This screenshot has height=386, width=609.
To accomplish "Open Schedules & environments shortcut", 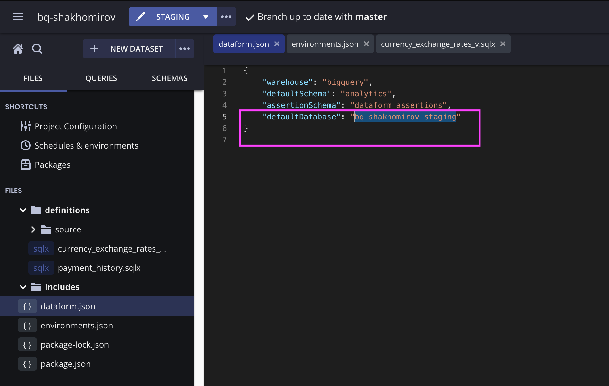I will coord(86,146).
